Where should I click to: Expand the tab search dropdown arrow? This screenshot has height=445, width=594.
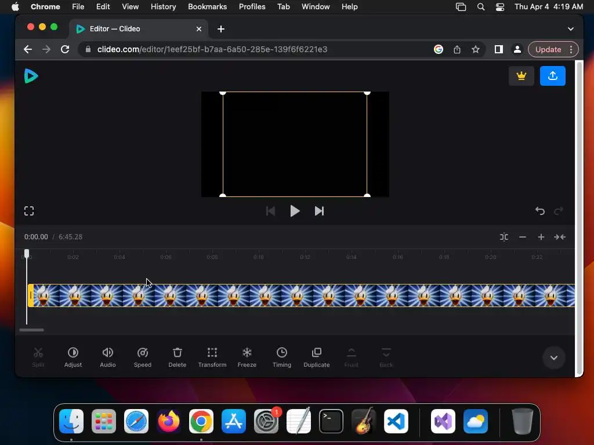(571, 29)
